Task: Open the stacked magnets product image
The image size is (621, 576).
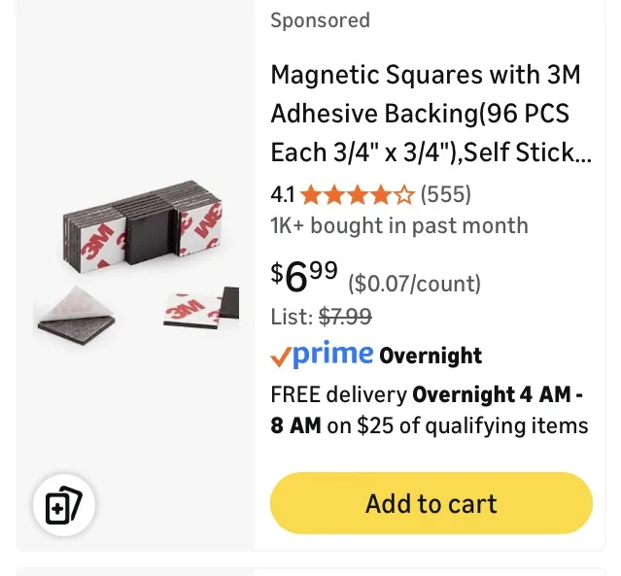Action: 136,262
